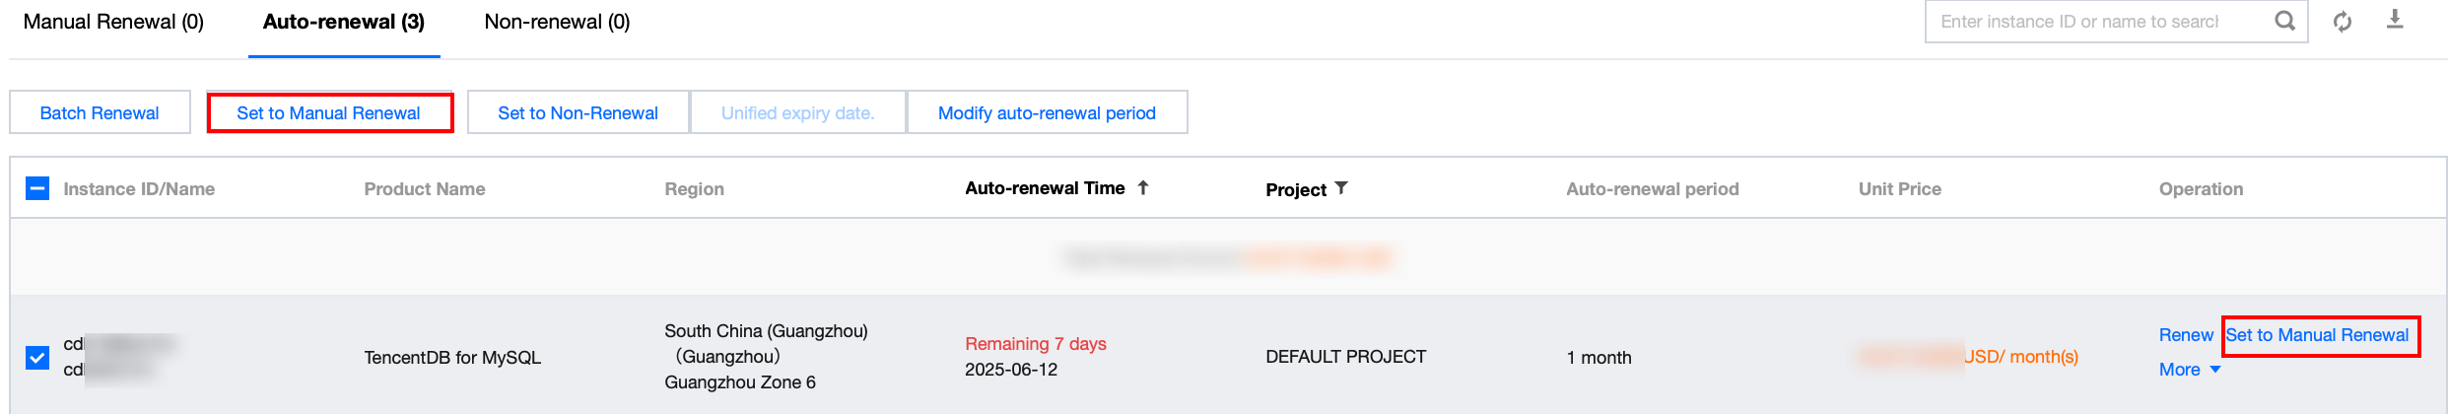2448x414 pixels.
Task: Click the Renew link in the row
Action: click(2186, 335)
